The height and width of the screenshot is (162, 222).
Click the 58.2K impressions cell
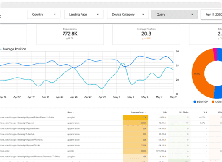pyautogui.click(x=136, y=123)
